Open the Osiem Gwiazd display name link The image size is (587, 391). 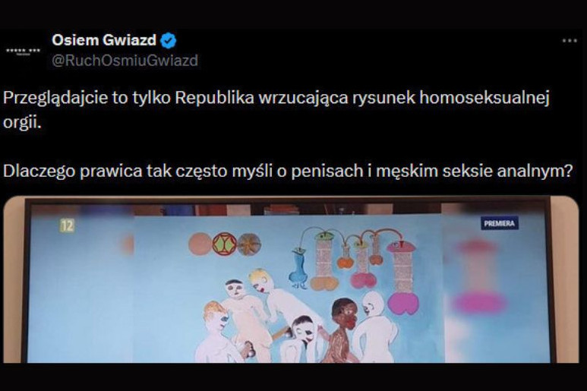[x=104, y=40]
